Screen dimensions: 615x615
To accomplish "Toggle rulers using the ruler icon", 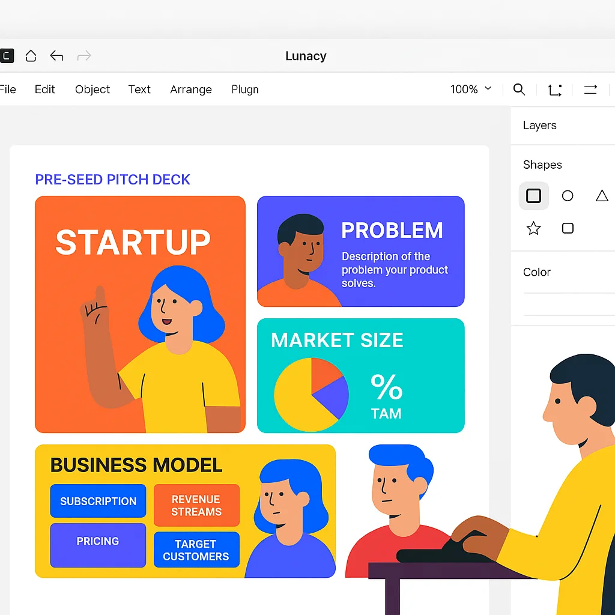I will [x=554, y=89].
